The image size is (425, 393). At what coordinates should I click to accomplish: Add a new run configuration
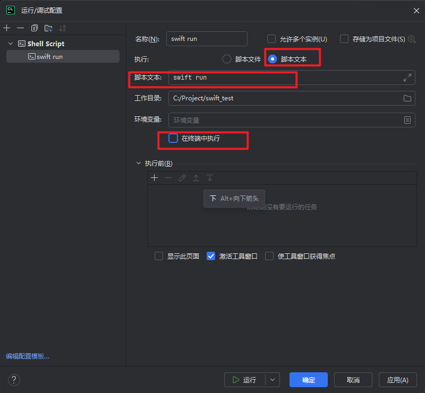[x=6, y=28]
